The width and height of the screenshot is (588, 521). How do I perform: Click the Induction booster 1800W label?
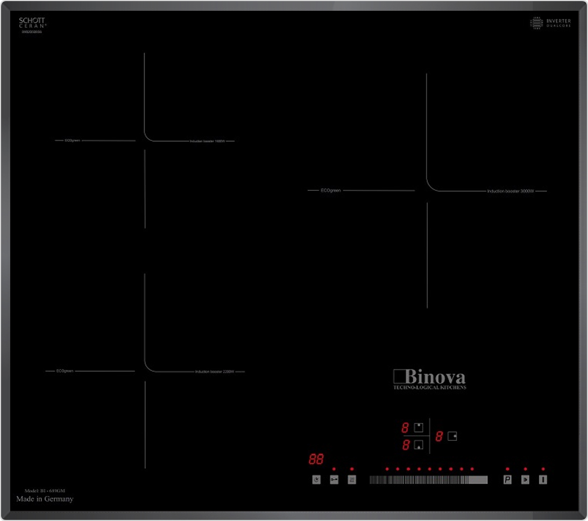coord(207,141)
